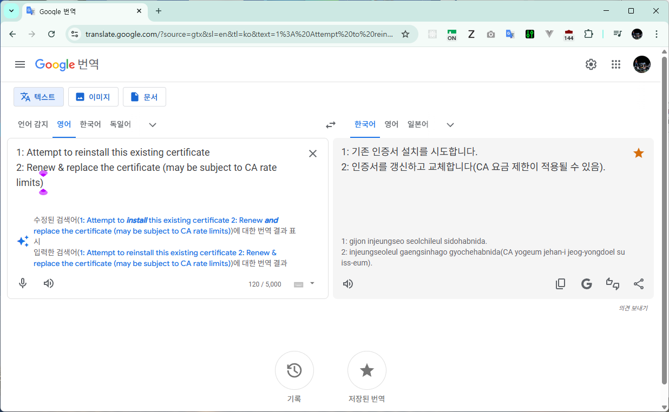Open the Extensions puzzle menu
Image resolution: width=669 pixels, height=412 pixels.
pyautogui.click(x=588, y=34)
